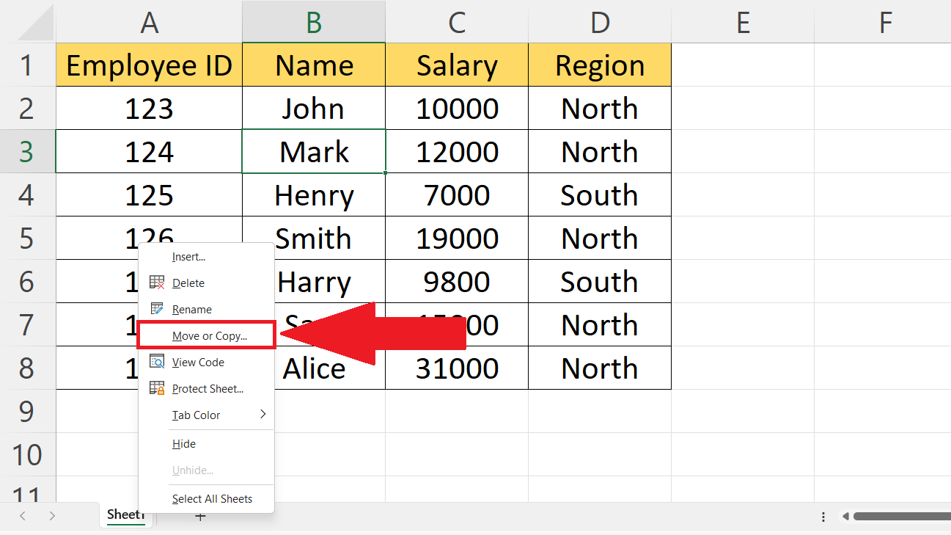Viewport: 951px width, 535px height.
Task: Click the plus icon to add a new sheet
Action: [200, 517]
